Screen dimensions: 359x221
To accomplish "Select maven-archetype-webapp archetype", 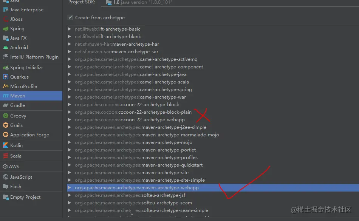I will click(x=213, y=188).
